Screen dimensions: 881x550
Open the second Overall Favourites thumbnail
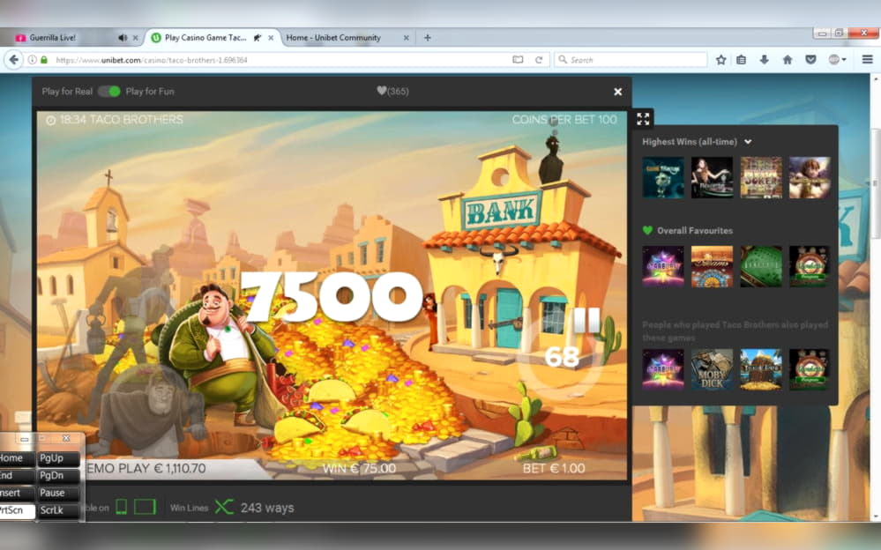712,266
